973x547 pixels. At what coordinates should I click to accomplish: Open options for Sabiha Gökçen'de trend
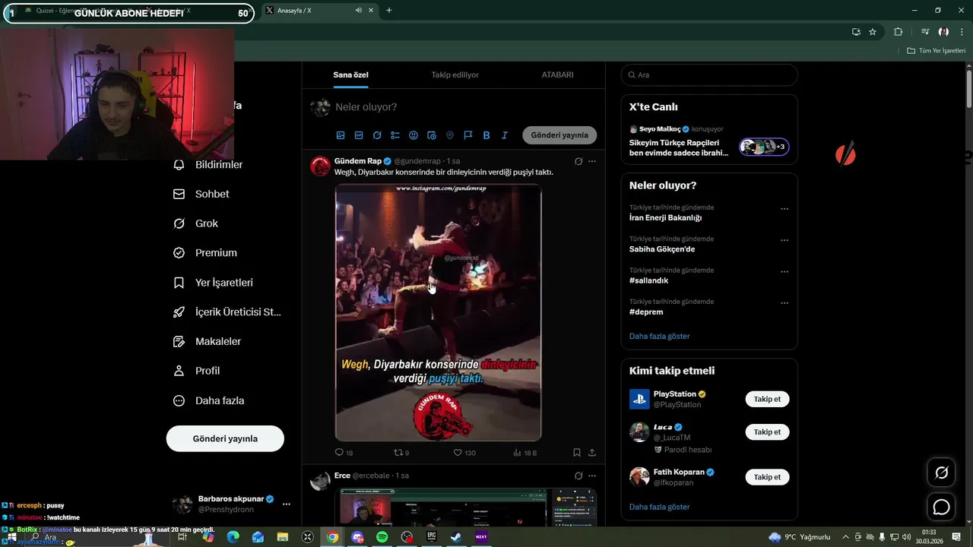click(784, 240)
